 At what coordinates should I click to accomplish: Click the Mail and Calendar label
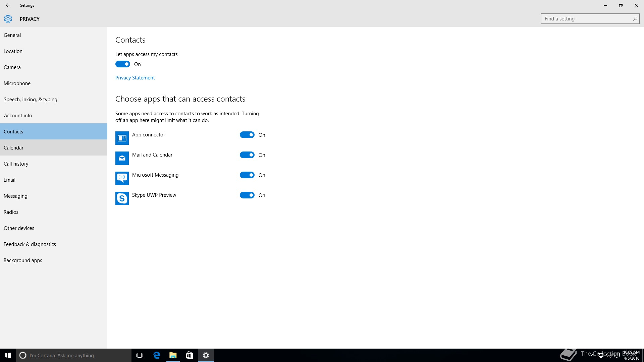[152, 155]
